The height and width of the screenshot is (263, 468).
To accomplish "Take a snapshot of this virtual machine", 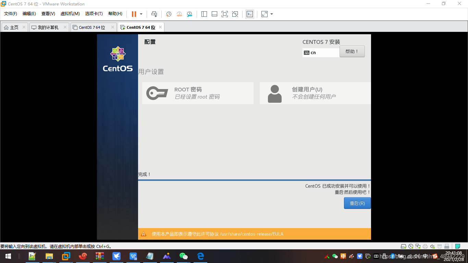I will [x=169, y=14].
